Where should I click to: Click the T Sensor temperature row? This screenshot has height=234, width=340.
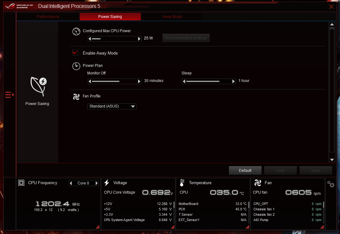coord(213,214)
